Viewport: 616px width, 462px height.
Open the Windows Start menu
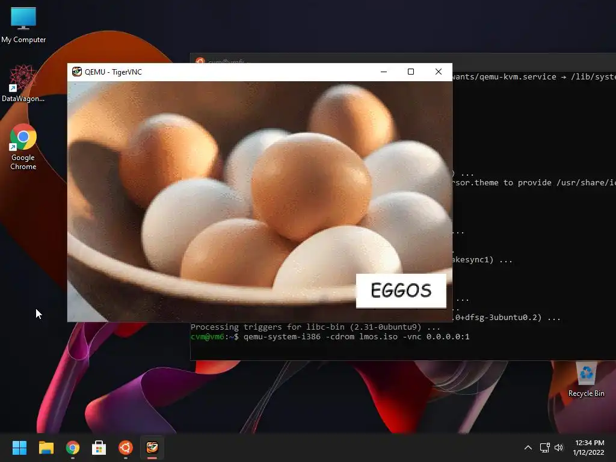[19, 448]
